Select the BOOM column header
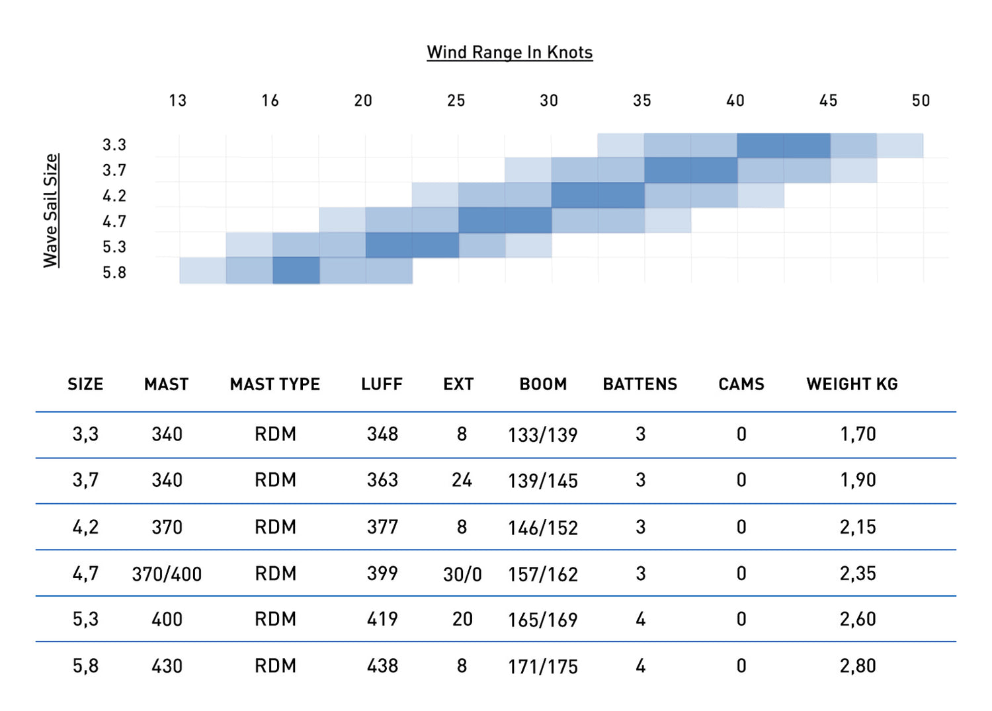This screenshot has height=711, width=992. pyautogui.click(x=543, y=384)
